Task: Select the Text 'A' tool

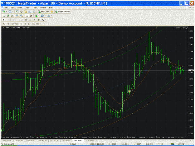Action: [34, 20]
